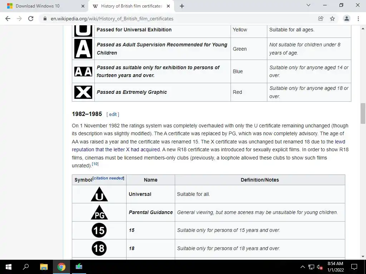Click the 'citation needed' superscript link
Screen dimensions: 366x274
pyautogui.click(x=109, y=178)
